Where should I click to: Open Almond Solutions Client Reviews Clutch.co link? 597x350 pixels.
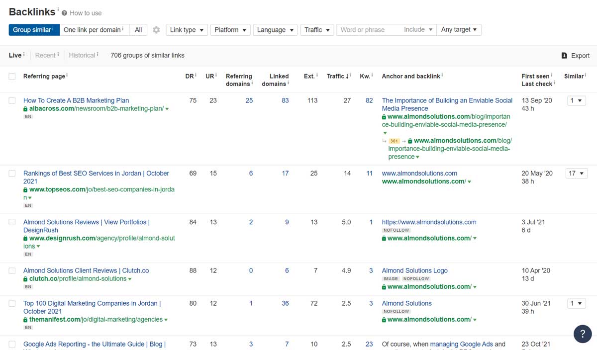coord(86,271)
